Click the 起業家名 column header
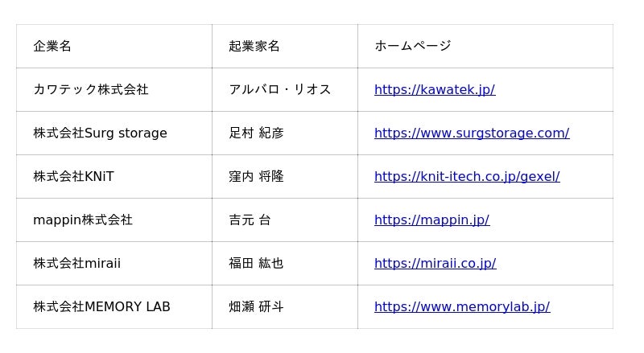 tap(254, 46)
